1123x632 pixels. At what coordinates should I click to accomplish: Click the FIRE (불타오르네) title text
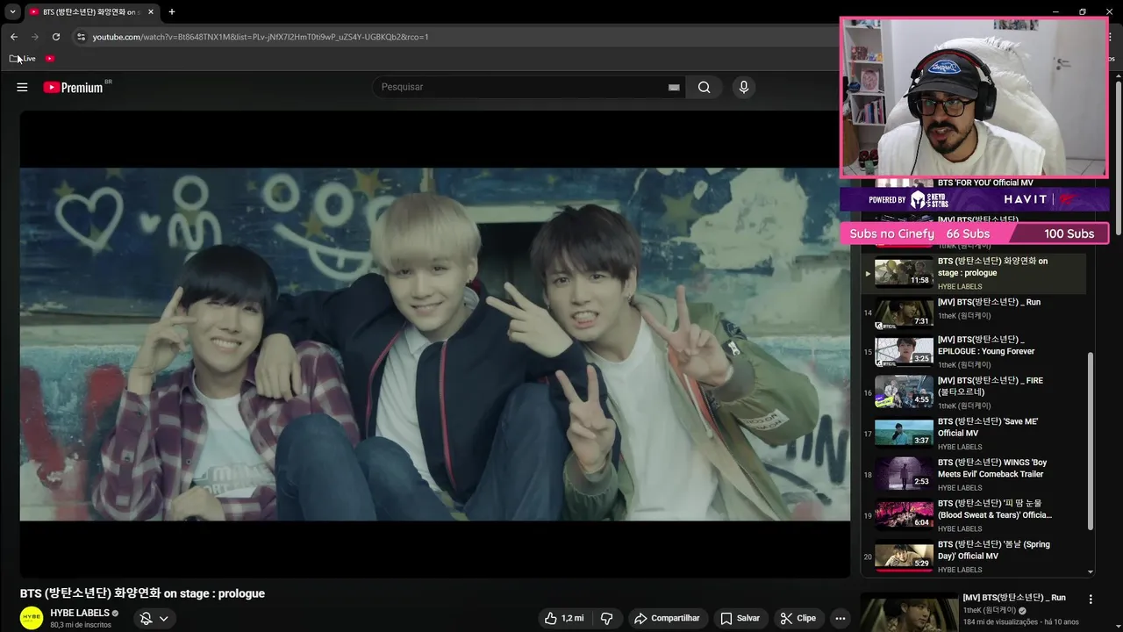pyautogui.click(x=991, y=386)
